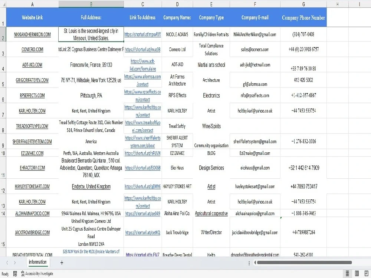Screen dimensions: 371x278
Task: Select phone number (314) 707-0408 cell
Action: pyautogui.click(x=303, y=34)
